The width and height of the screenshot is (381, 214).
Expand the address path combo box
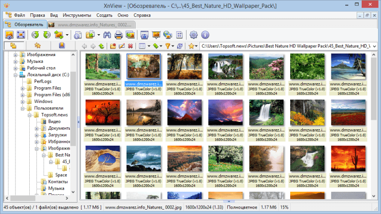(x=375, y=46)
